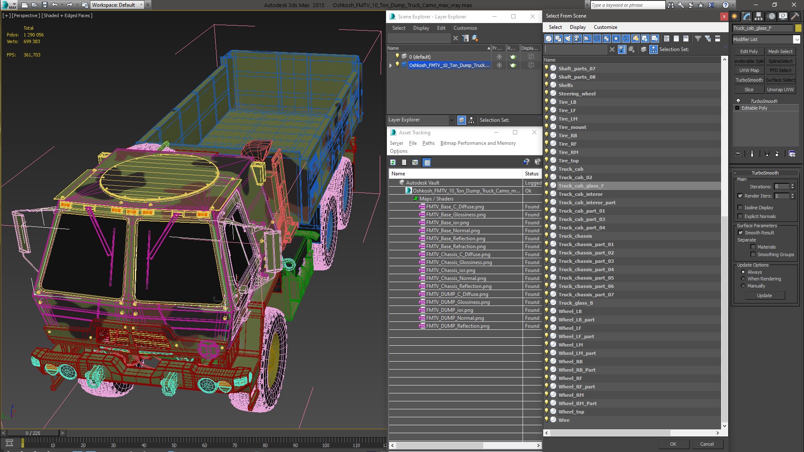Open the Hierarchy command panel tab
Image resolution: width=804 pixels, height=452 pixels.
click(759, 16)
